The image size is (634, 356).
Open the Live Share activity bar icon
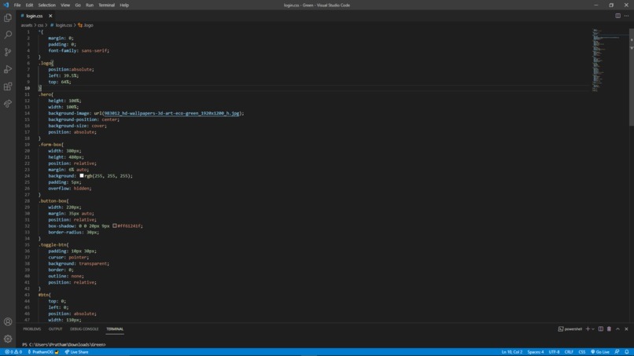coord(8,104)
